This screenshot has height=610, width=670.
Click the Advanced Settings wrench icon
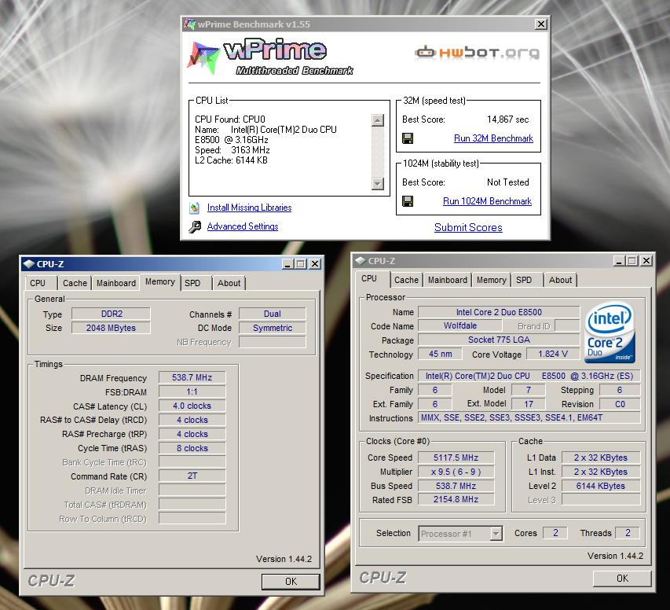pyautogui.click(x=195, y=226)
